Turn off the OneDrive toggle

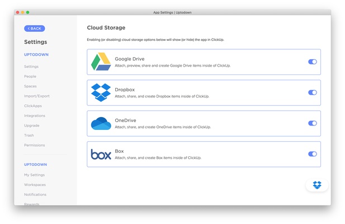[313, 123]
